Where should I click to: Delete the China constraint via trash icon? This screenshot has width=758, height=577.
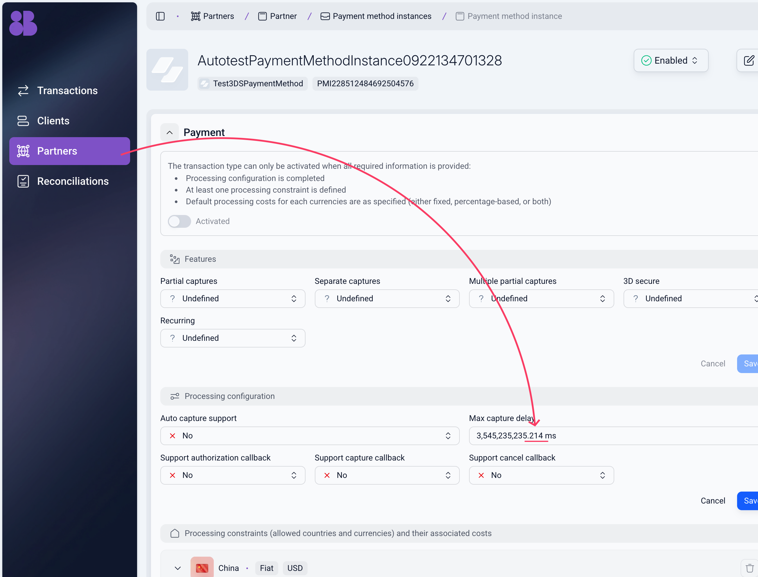(x=750, y=568)
